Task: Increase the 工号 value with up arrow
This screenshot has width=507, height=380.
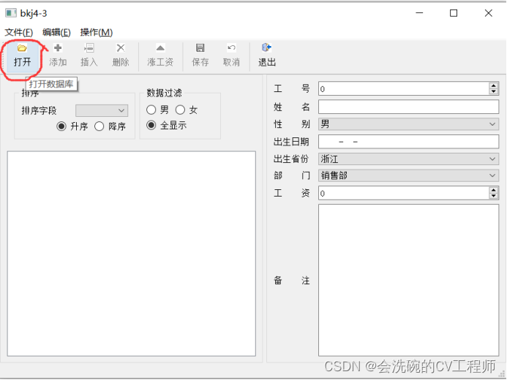Action: click(493, 85)
